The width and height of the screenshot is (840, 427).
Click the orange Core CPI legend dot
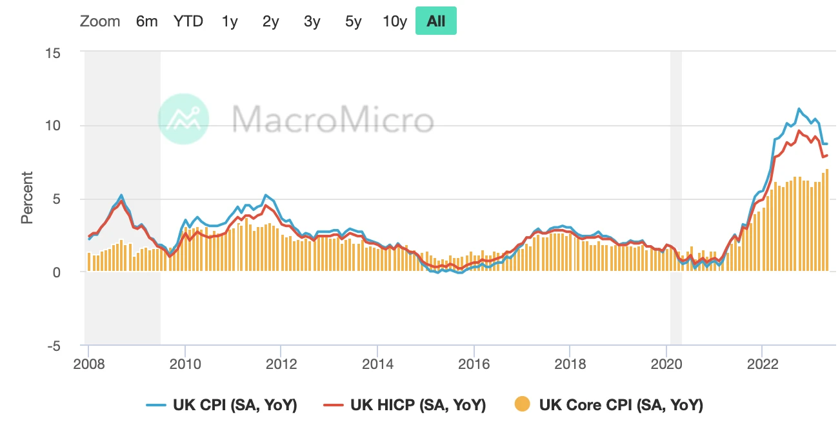[523, 405]
